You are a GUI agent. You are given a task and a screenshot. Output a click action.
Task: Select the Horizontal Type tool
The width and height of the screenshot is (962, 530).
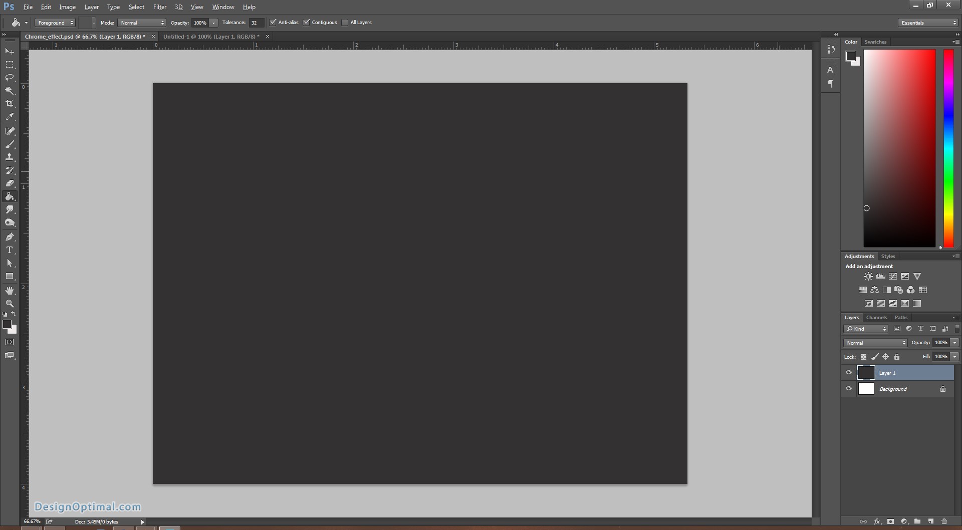point(10,250)
